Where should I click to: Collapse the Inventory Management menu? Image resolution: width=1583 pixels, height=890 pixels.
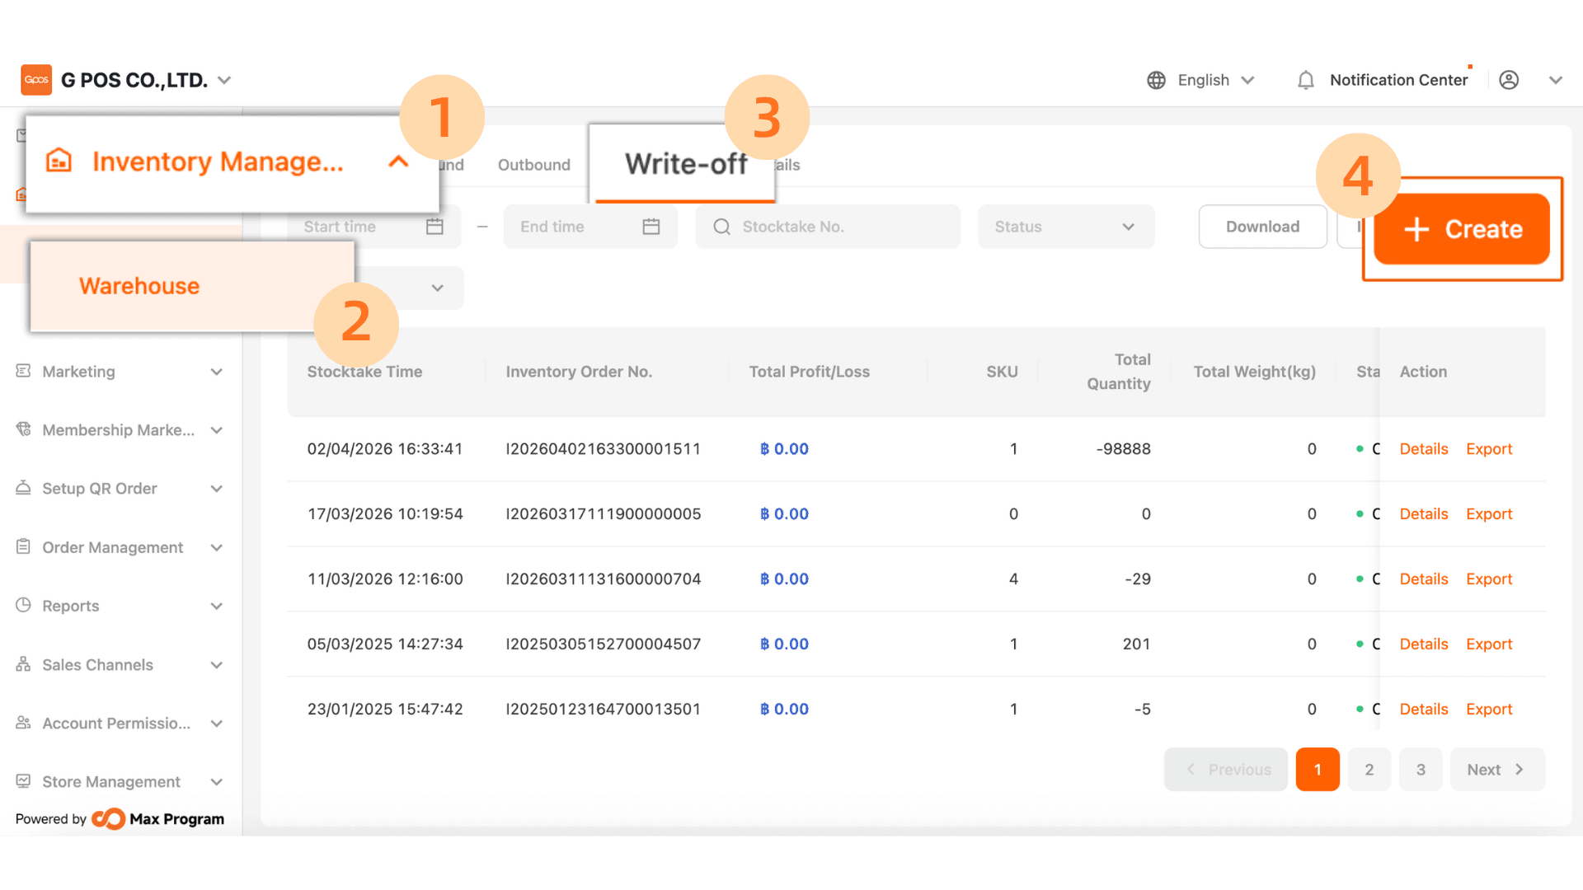398,162
